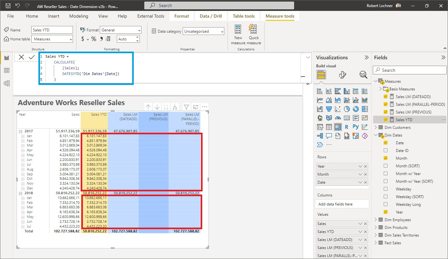Select the pie chart visualization
This screenshot has height=259, width=448.
pyautogui.click(x=347, y=109)
